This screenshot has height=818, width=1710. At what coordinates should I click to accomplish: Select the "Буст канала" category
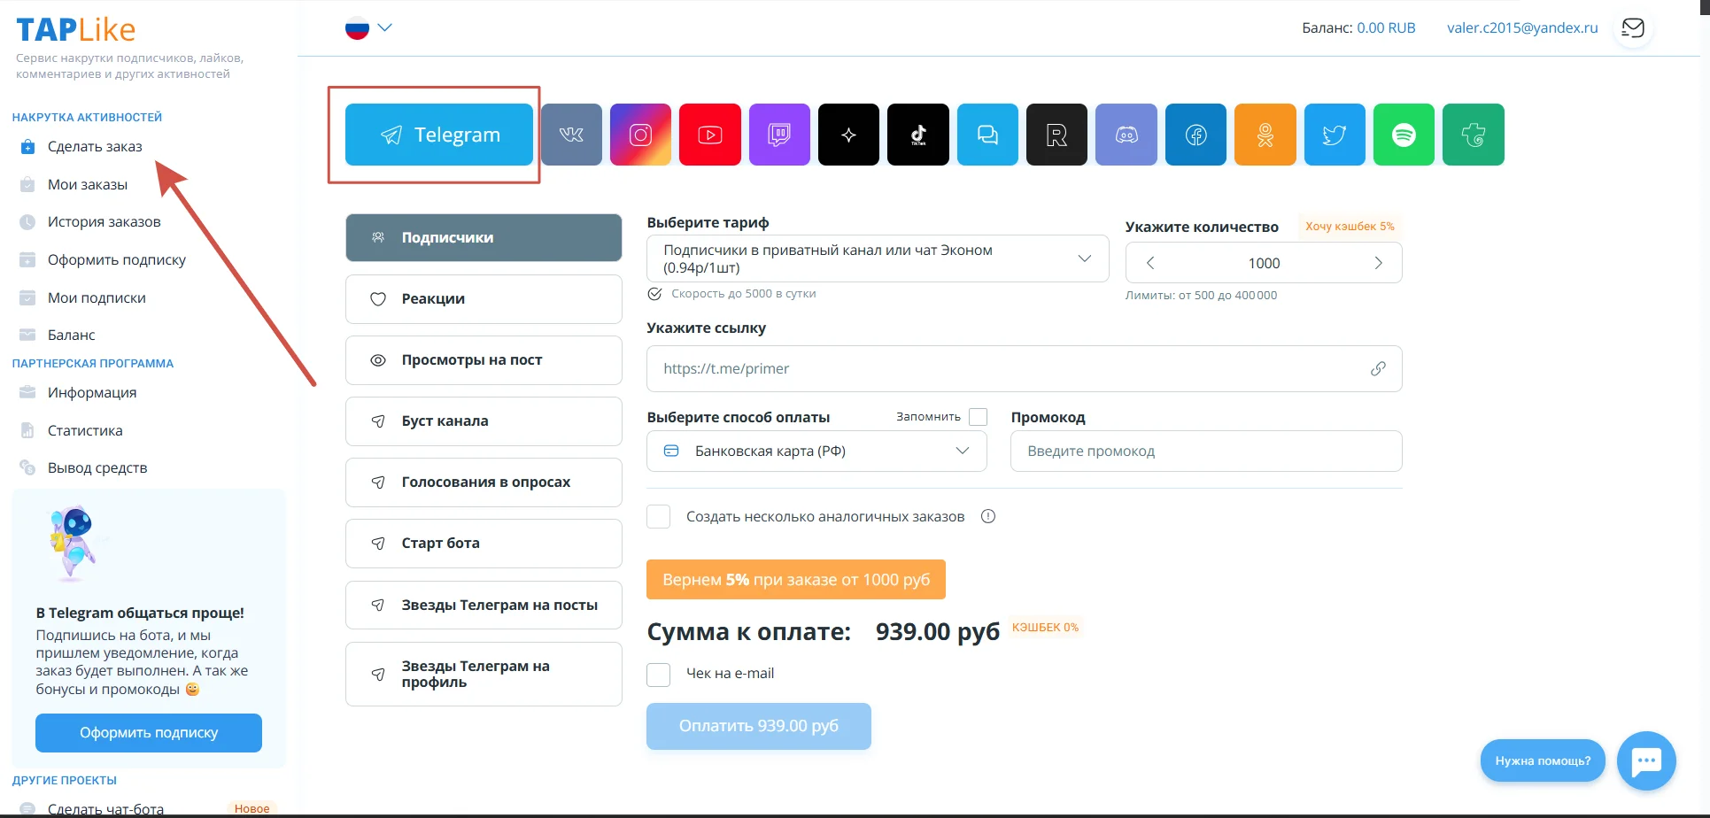pos(484,421)
